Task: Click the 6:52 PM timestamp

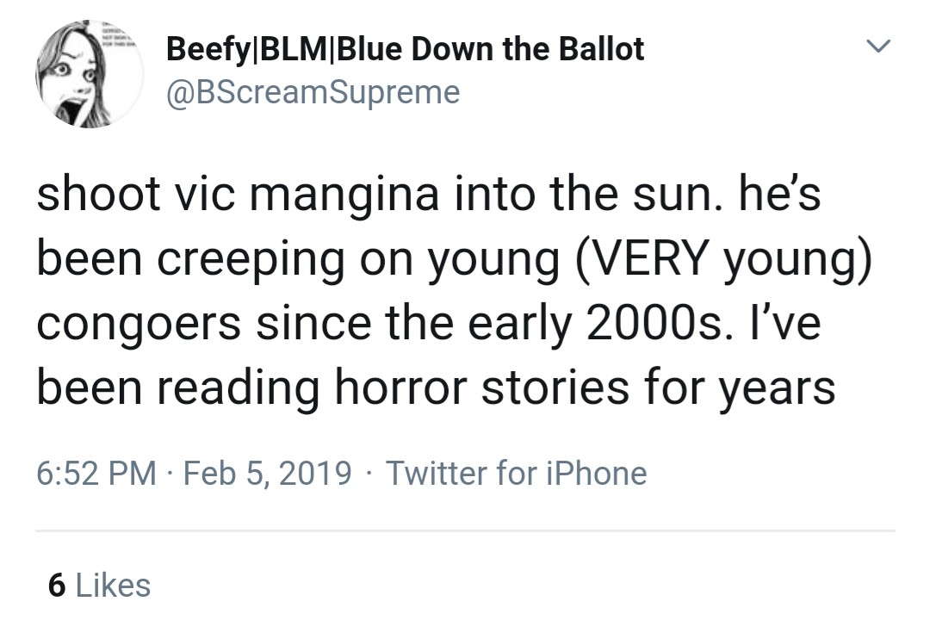Action: point(96,473)
